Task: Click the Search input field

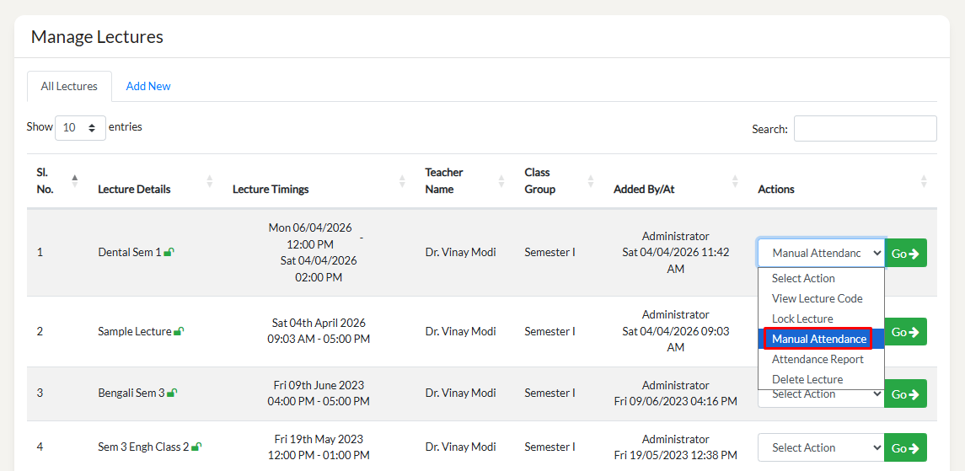Action: [x=865, y=129]
